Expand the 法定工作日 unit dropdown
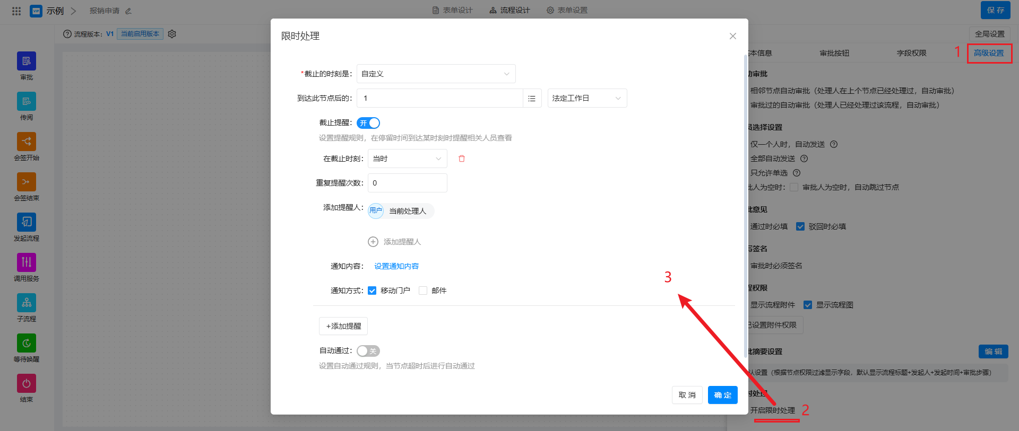 (586, 98)
